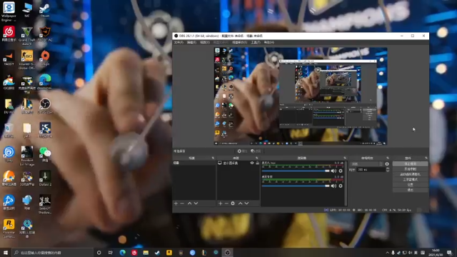Mute the Mic/Aux channel speaker icon
Image resolution: width=457 pixels, height=257 pixels.
[x=333, y=171]
